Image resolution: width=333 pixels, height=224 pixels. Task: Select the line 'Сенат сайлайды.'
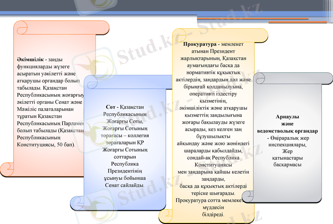[x=125, y=185]
